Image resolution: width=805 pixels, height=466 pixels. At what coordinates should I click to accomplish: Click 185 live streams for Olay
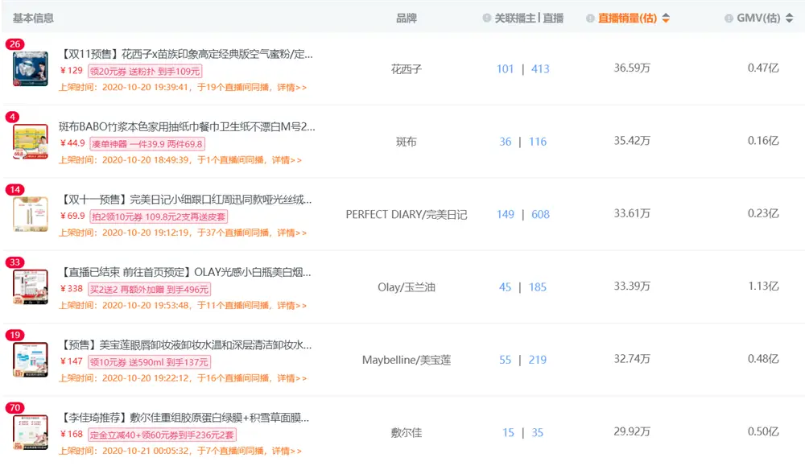(x=538, y=287)
